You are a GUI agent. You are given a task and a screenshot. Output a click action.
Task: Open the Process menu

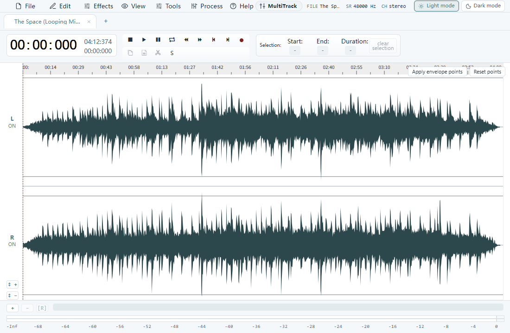coord(207,6)
